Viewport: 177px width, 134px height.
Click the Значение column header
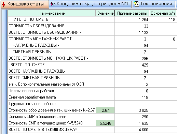pyautogui.click(x=105, y=13)
